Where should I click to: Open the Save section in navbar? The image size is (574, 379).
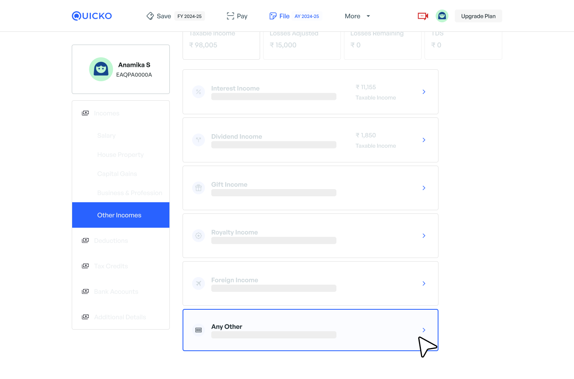pyautogui.click(x=159, y=16)
